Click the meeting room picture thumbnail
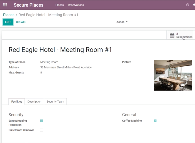 click(x=173, y=75)
